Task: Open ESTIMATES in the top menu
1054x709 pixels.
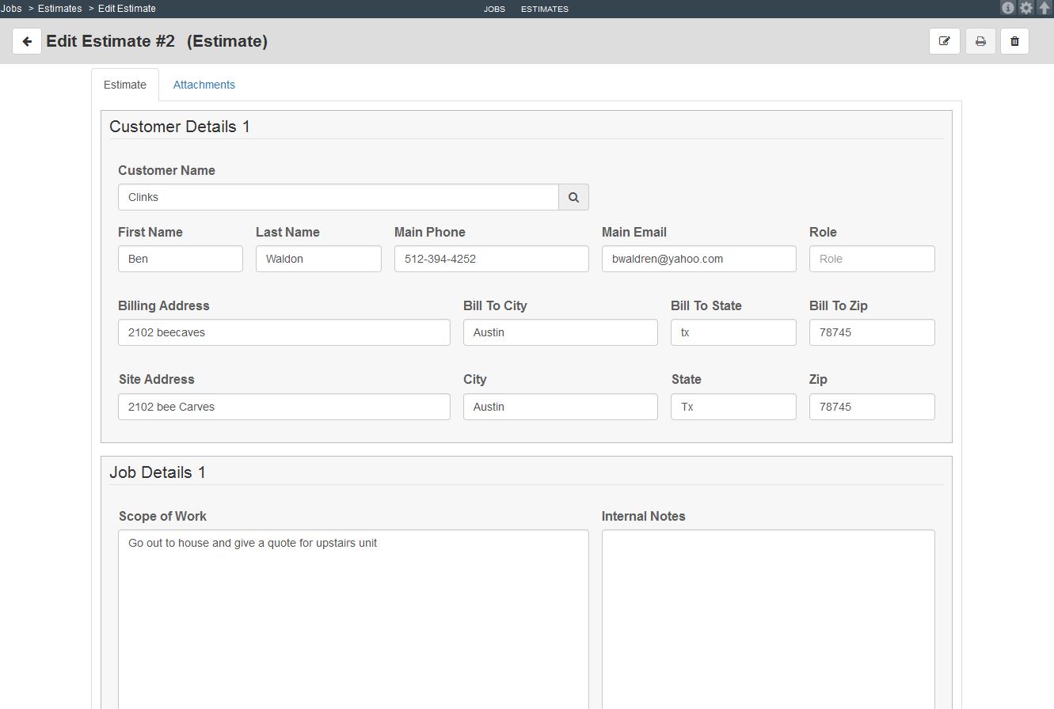Action: click(x=545, y=9)
